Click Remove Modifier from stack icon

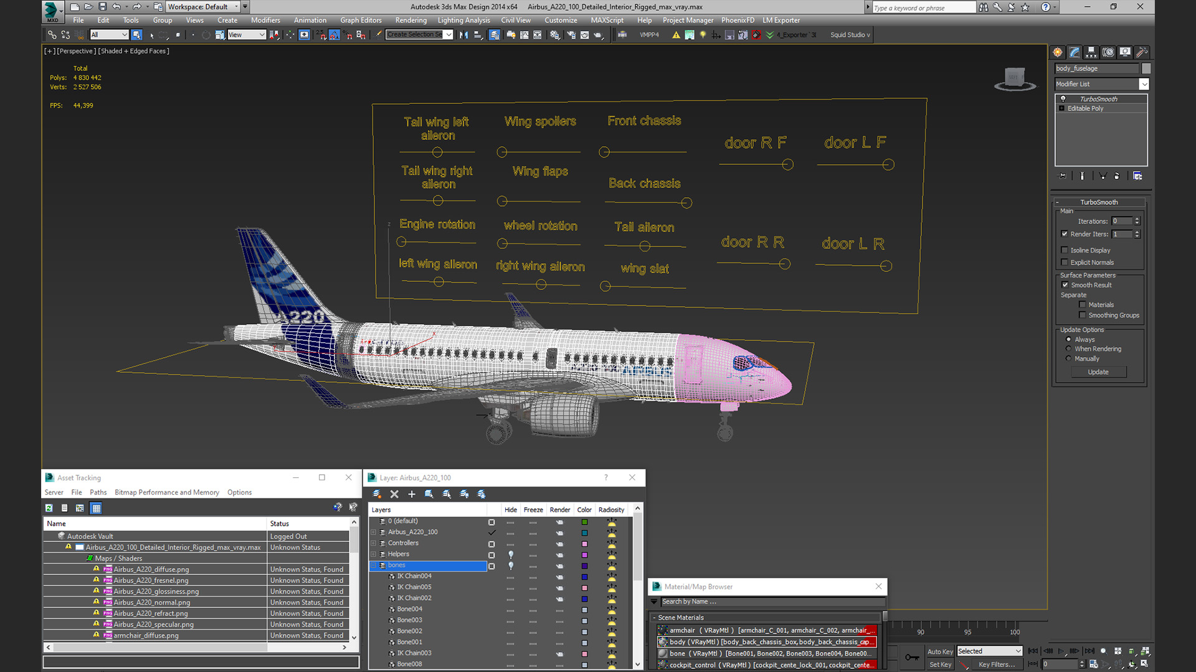(1117, 176)
